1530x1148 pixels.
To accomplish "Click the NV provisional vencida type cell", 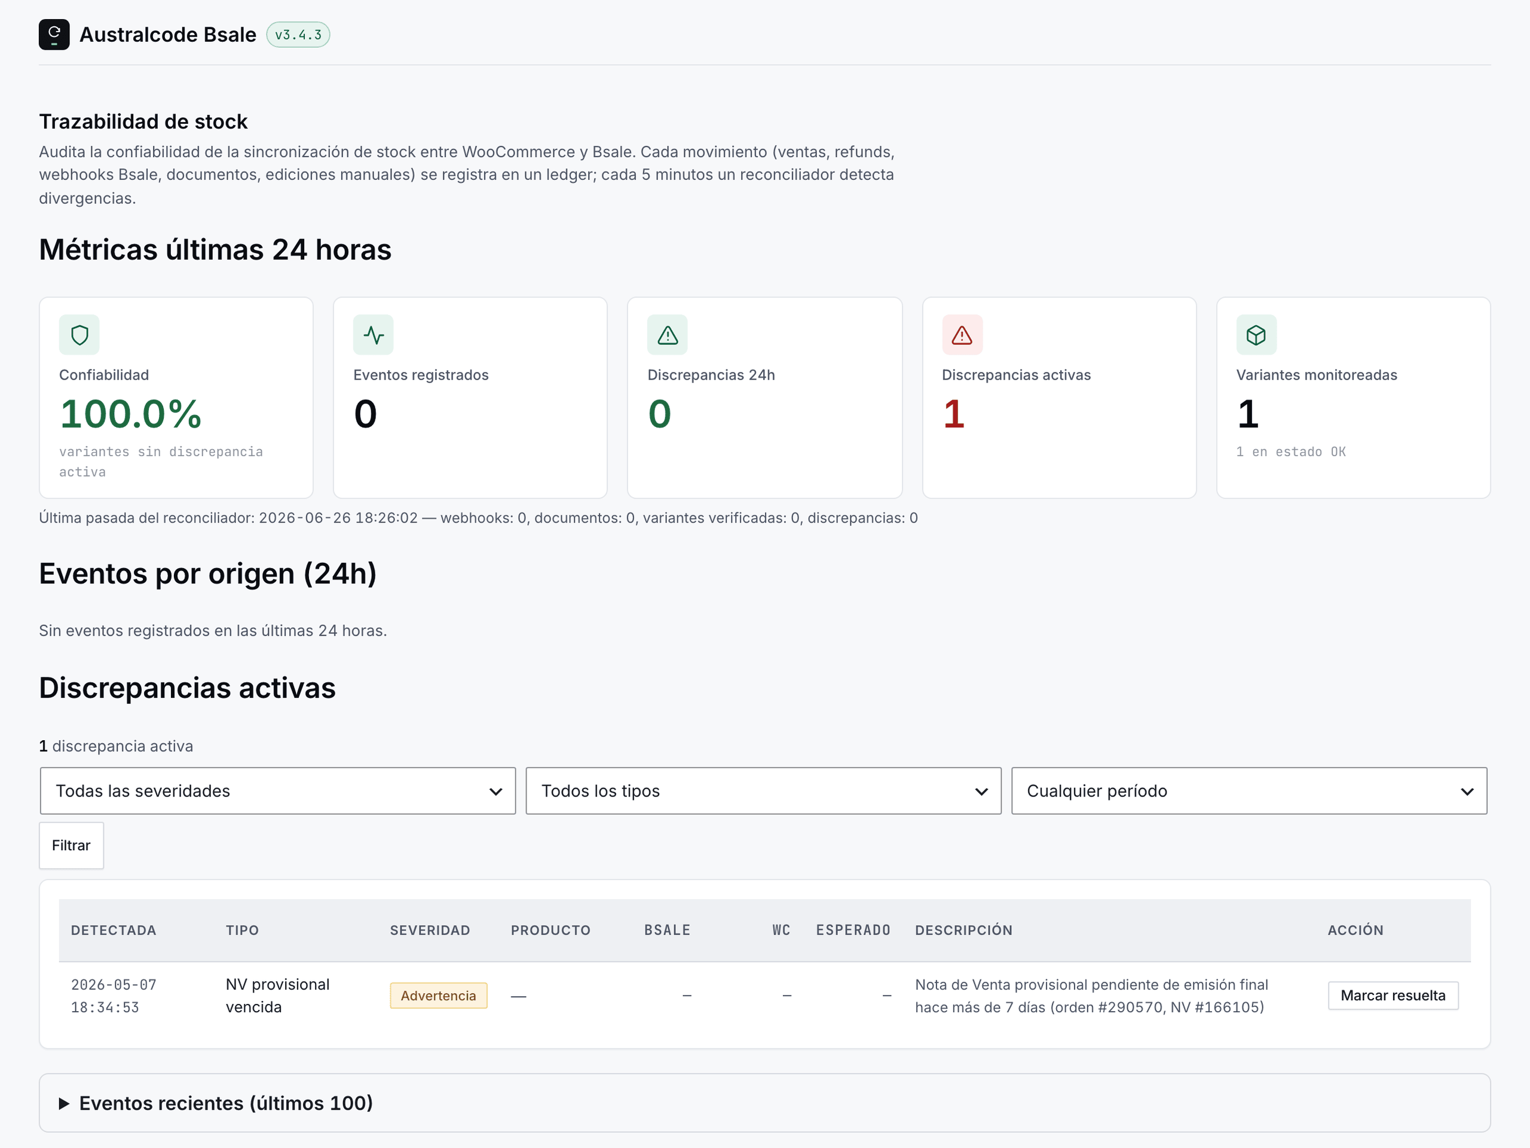I will (x=277, y=996).
